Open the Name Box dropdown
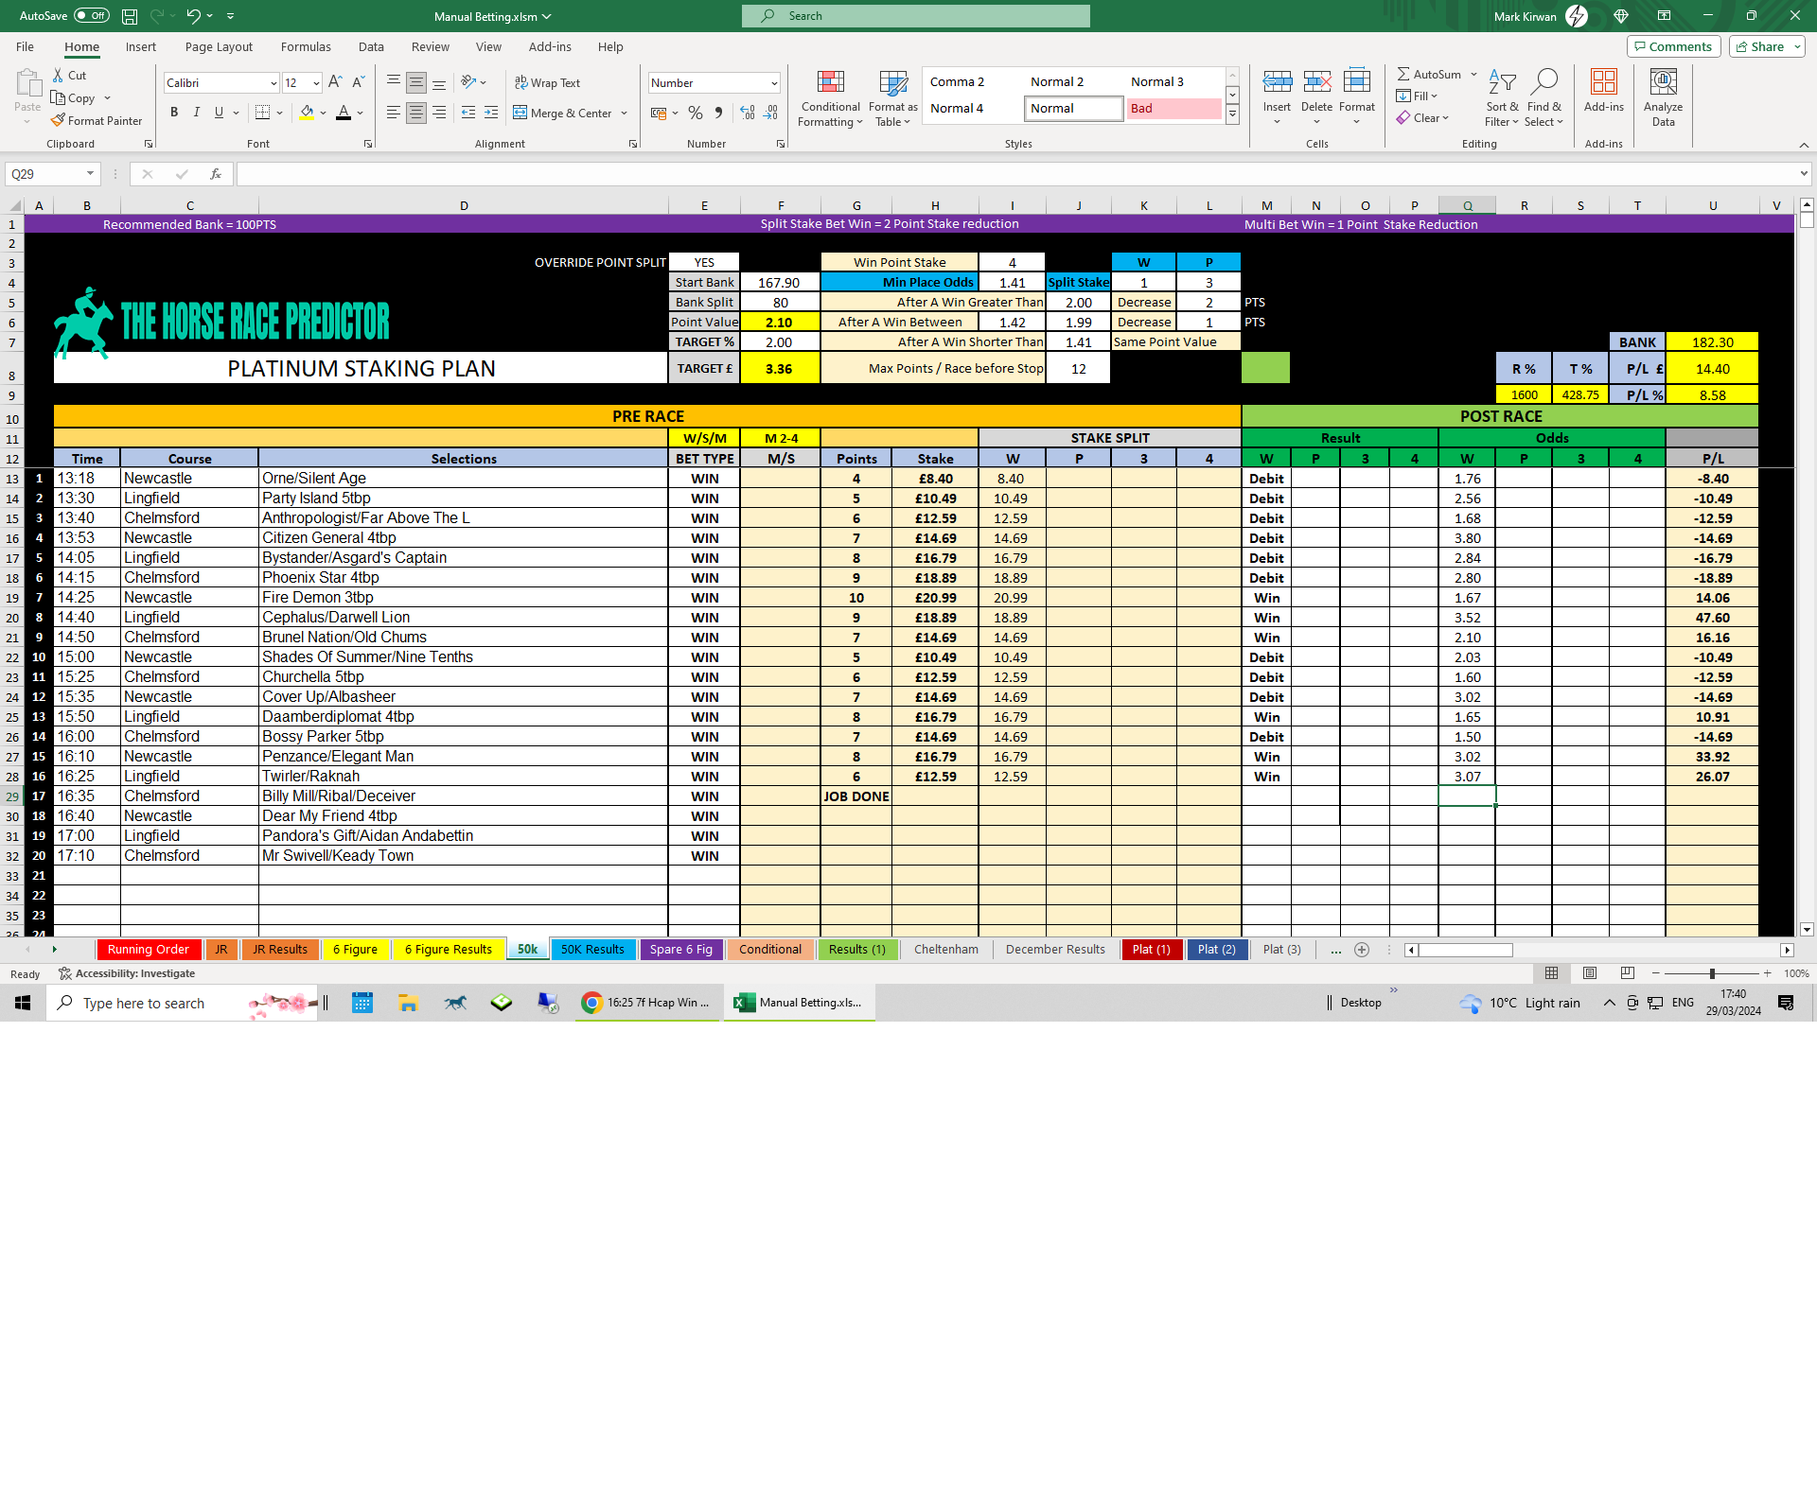 tap(91, 174)
